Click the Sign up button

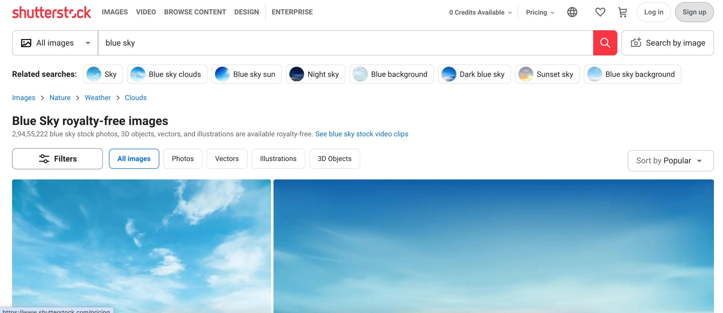point(694,12)
